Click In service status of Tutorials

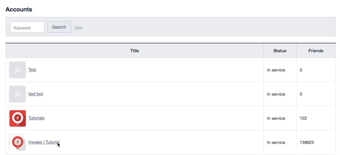tap(276, 118)
